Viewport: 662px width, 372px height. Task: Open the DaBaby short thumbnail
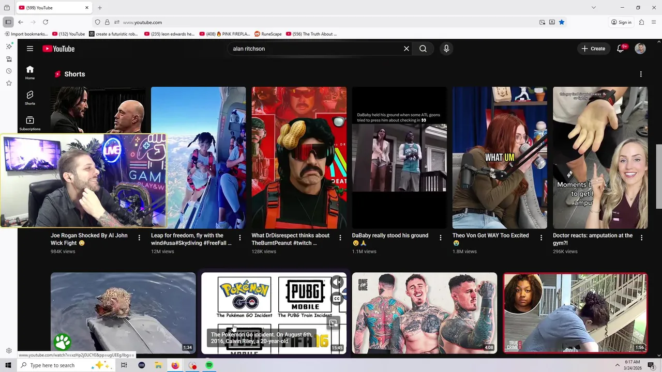click(x=399, y=158)
